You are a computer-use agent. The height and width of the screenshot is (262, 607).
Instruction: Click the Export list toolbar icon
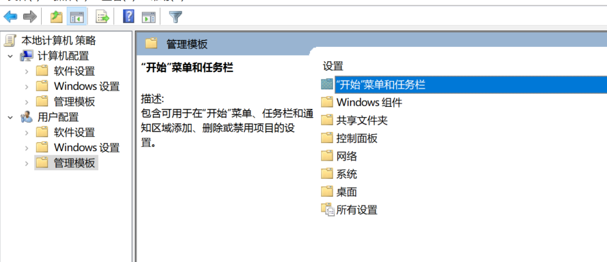point(102,16)
